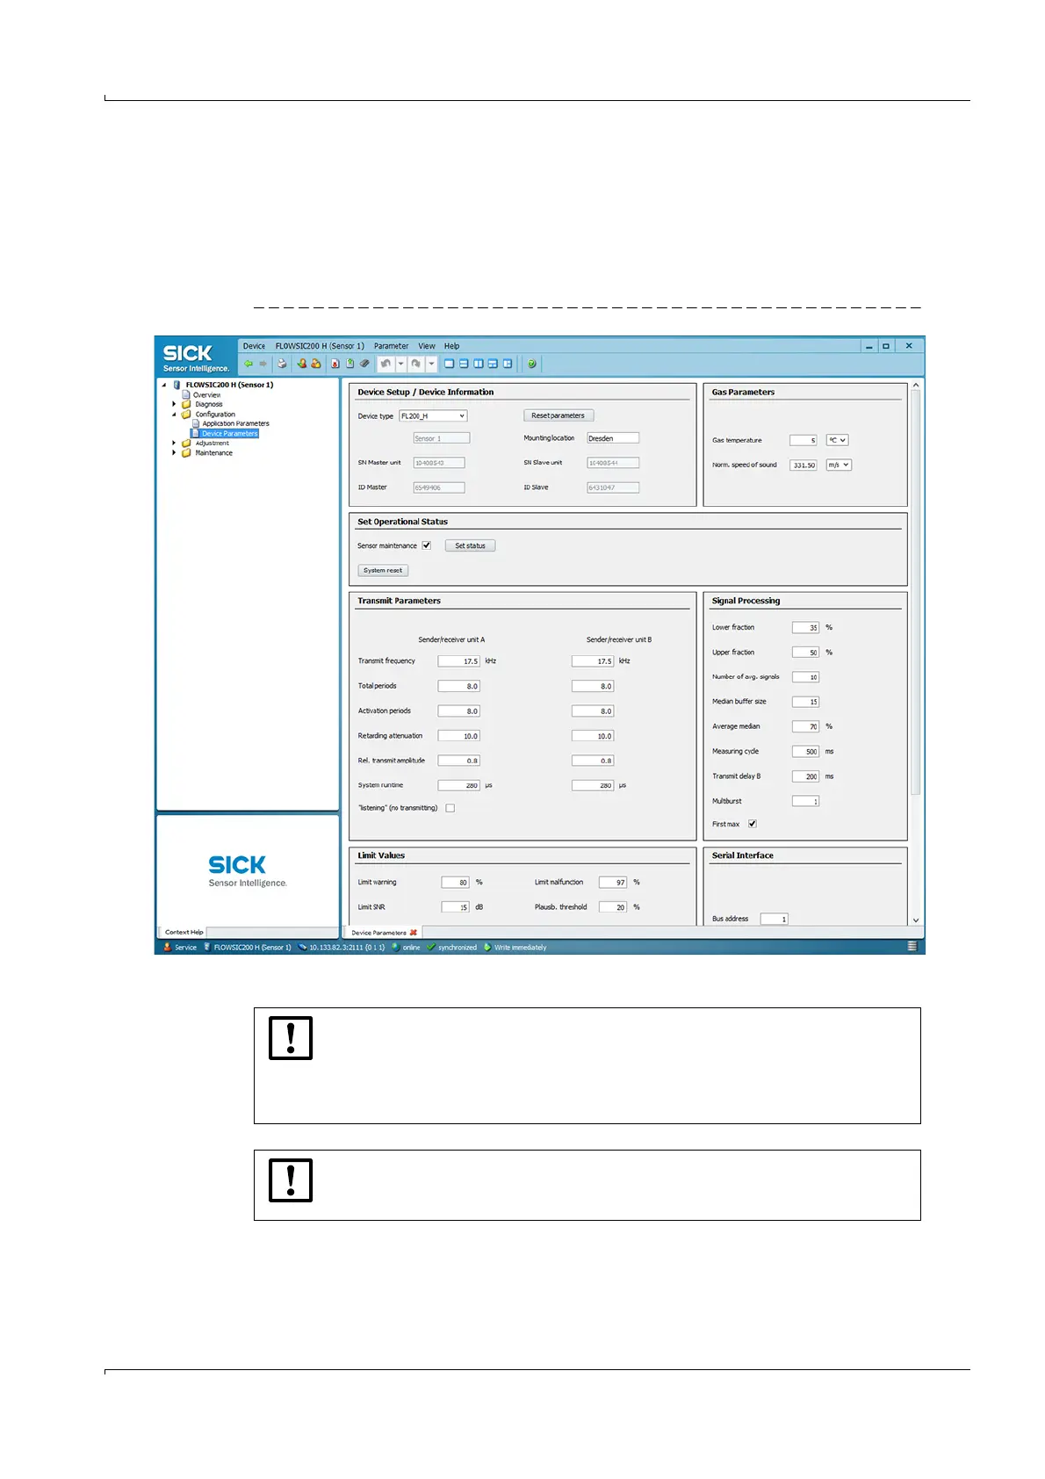This screenshot has width=1045, height=1479.
Task: Open the Help menu
Action: pyautogui.click(x=451, y=346)
